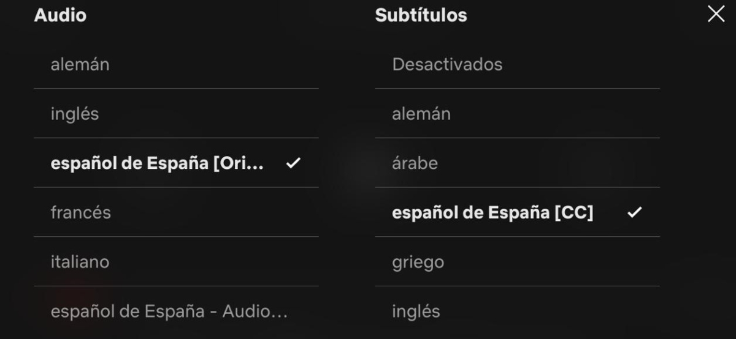
Task: Select árabe subtitles
Action: coord(517,163)
